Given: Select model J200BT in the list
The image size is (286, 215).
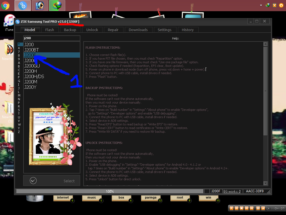Looking at the screenshot, I should point(52,50).
